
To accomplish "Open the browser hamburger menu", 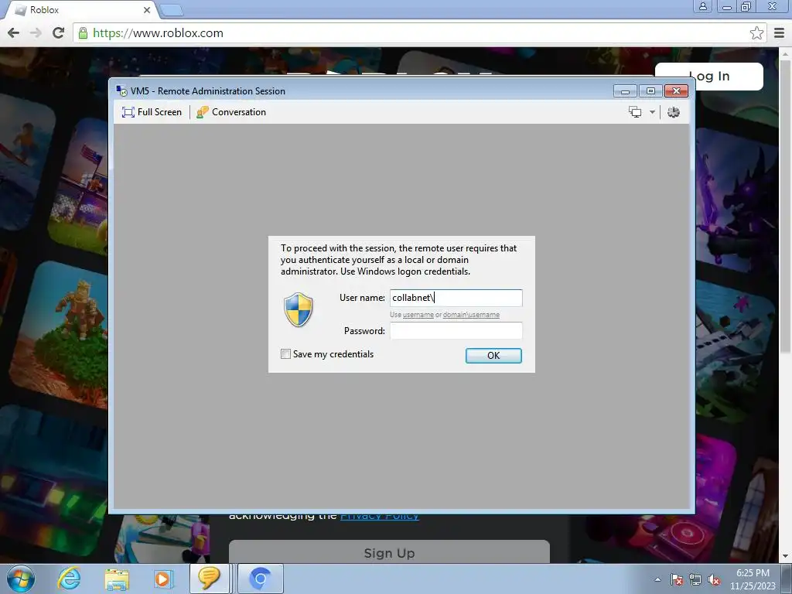I will [780, 33].
